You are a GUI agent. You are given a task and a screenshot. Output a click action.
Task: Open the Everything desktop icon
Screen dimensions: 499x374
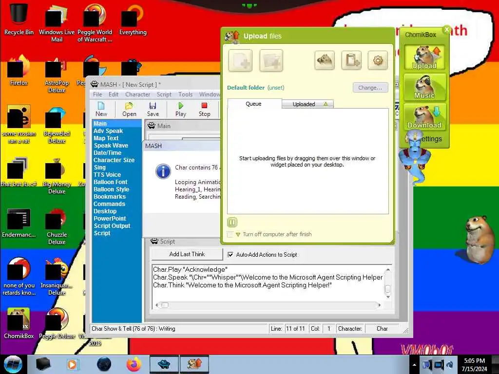pos(133,19)
